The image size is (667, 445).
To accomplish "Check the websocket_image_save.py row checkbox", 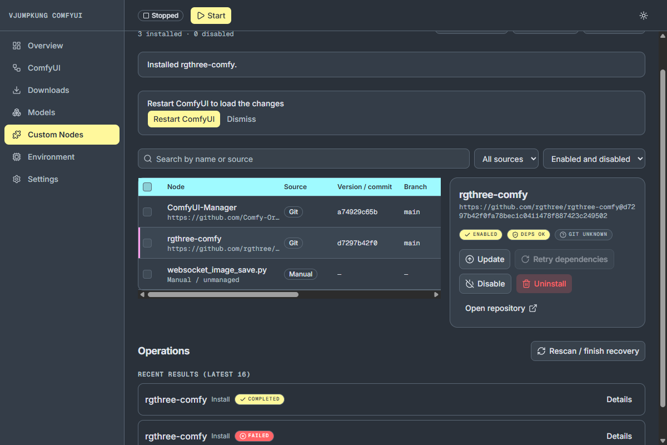I will 147,274.
